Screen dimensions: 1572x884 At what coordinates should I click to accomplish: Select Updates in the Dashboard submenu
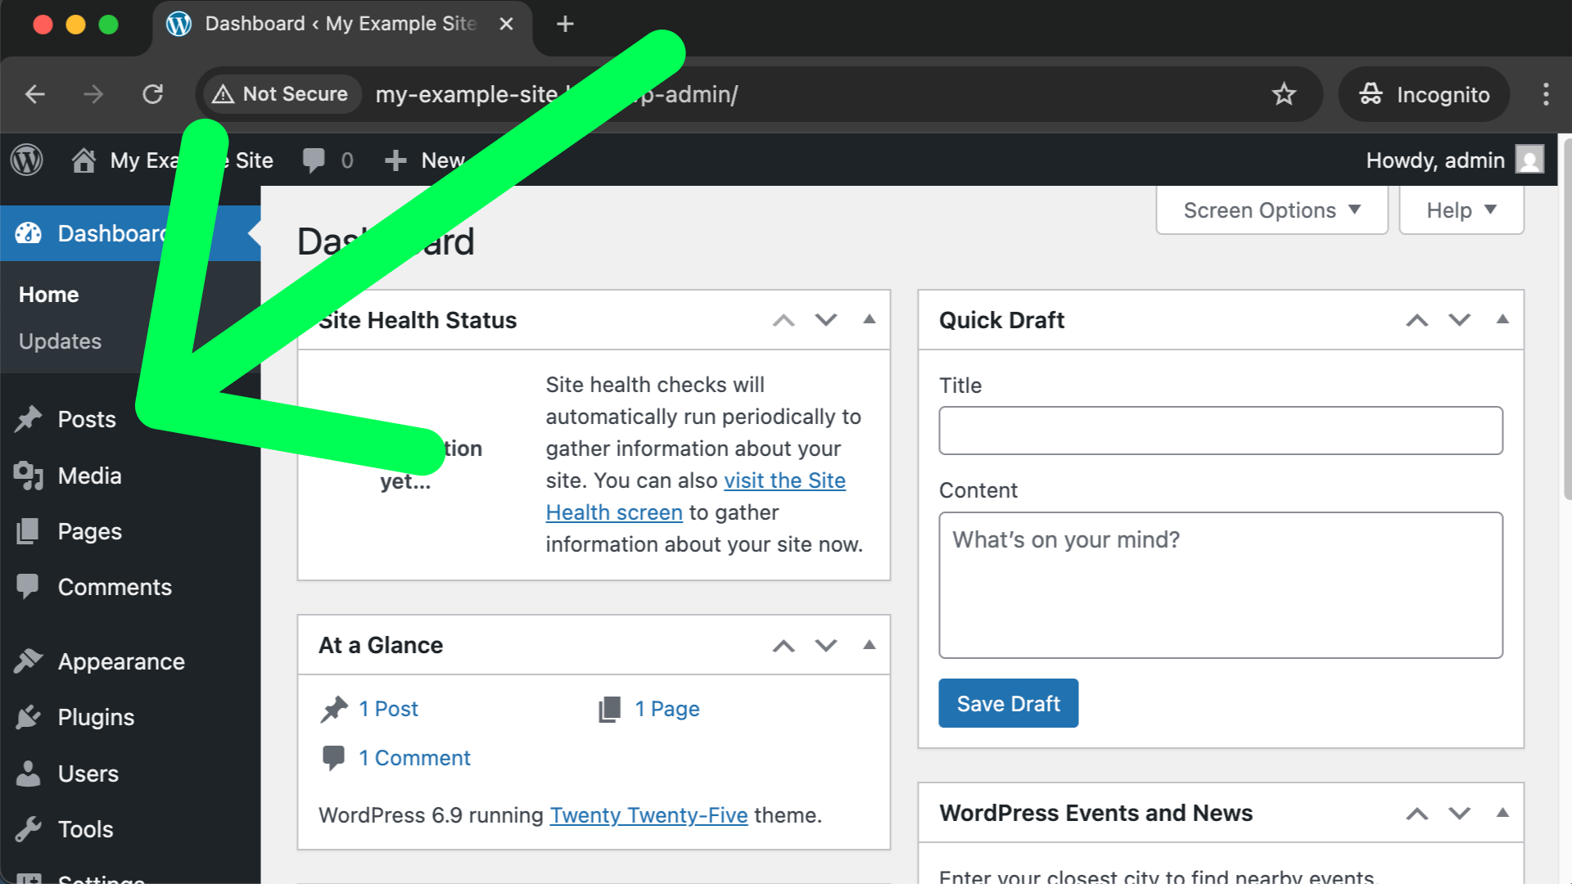[x=60, y=341]
